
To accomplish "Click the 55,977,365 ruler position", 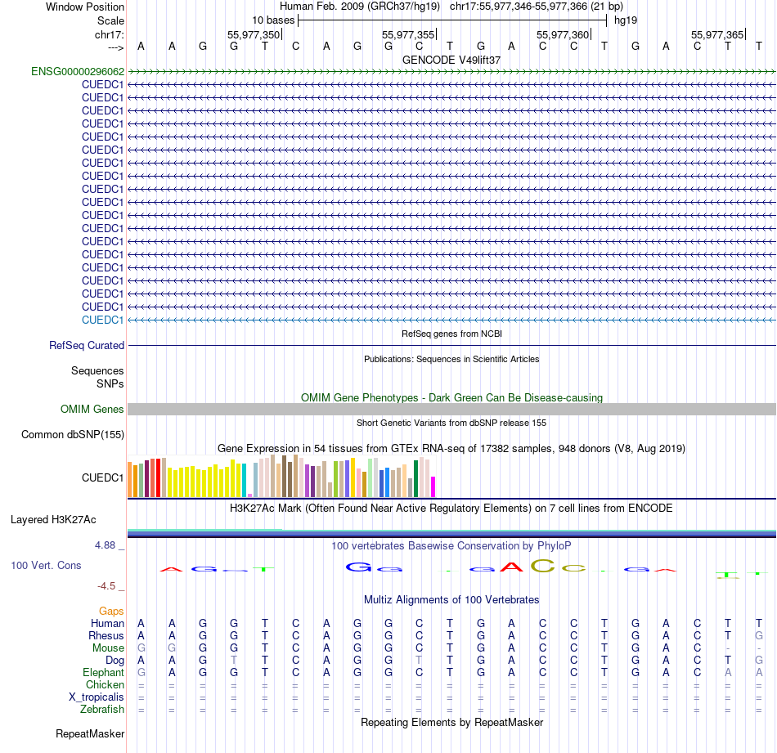I will tap(717, 34).
